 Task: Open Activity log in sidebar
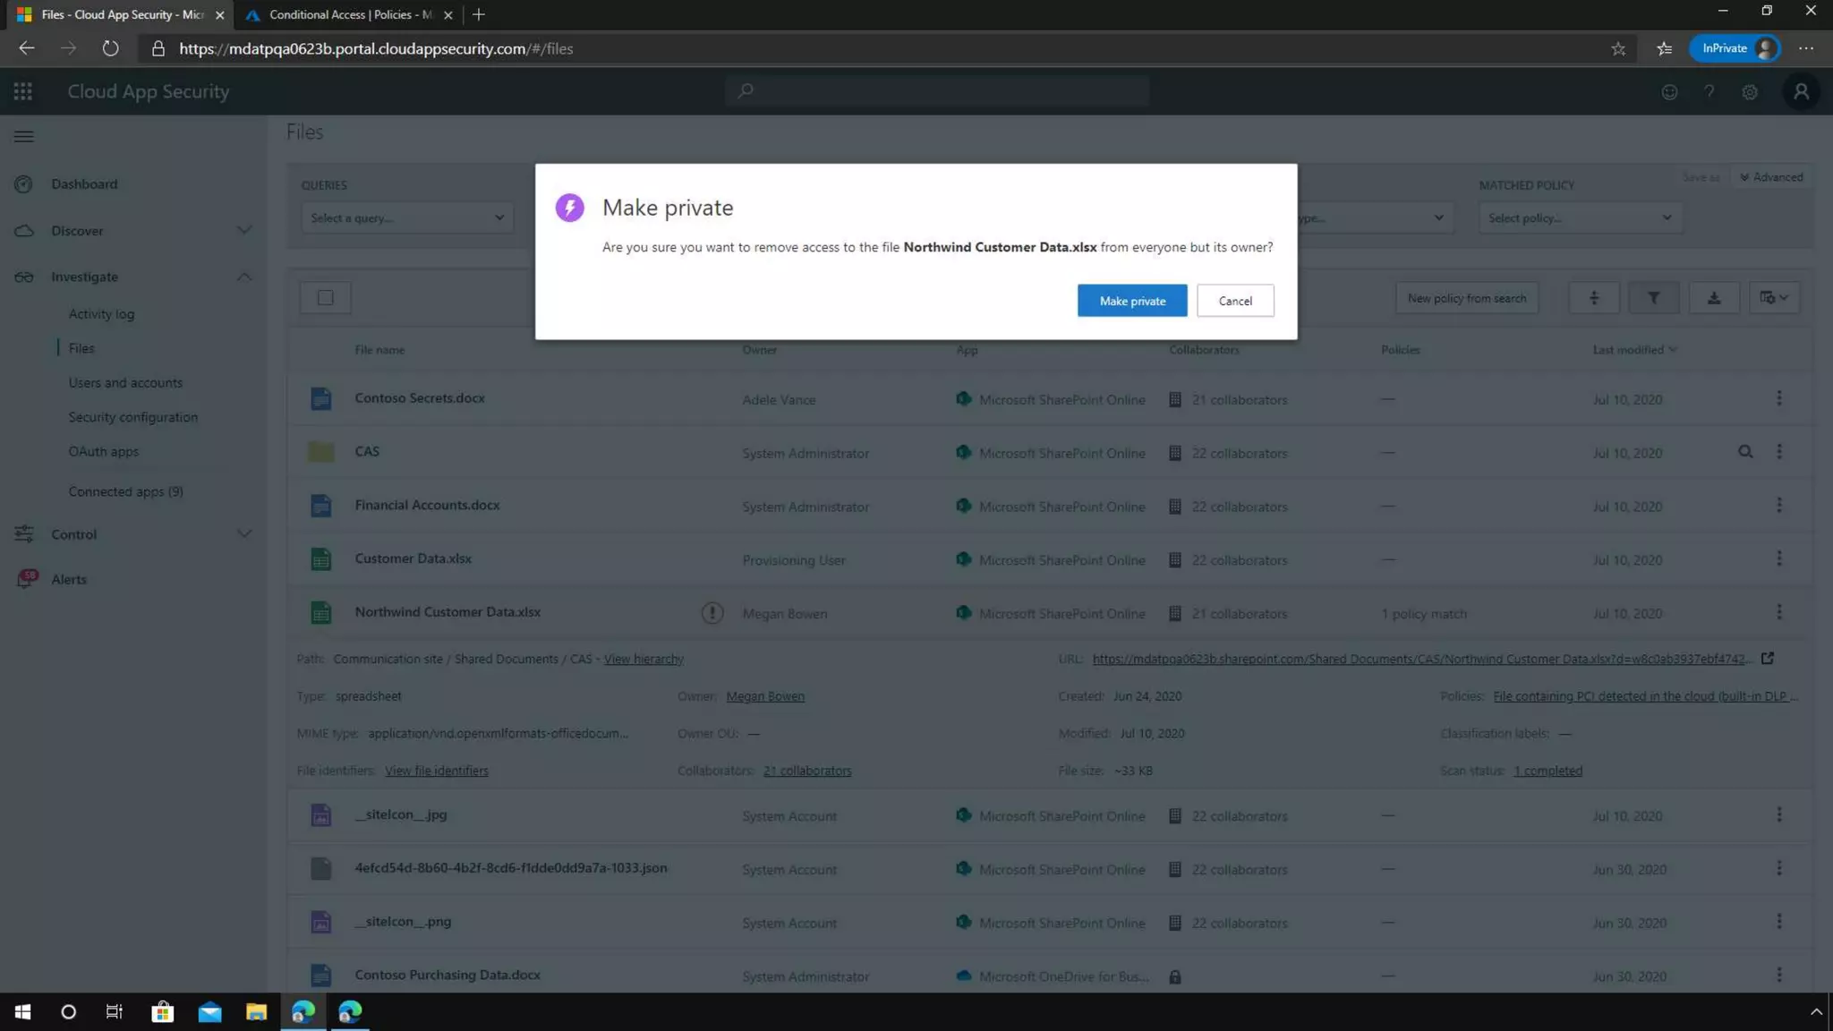[101, 314]
